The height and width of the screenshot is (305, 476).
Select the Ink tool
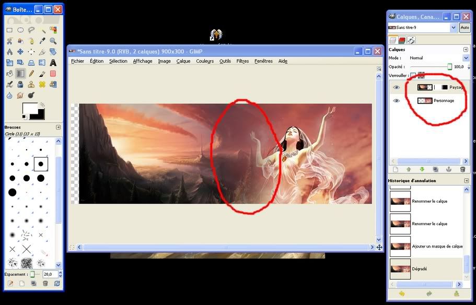tap(20, 85)
